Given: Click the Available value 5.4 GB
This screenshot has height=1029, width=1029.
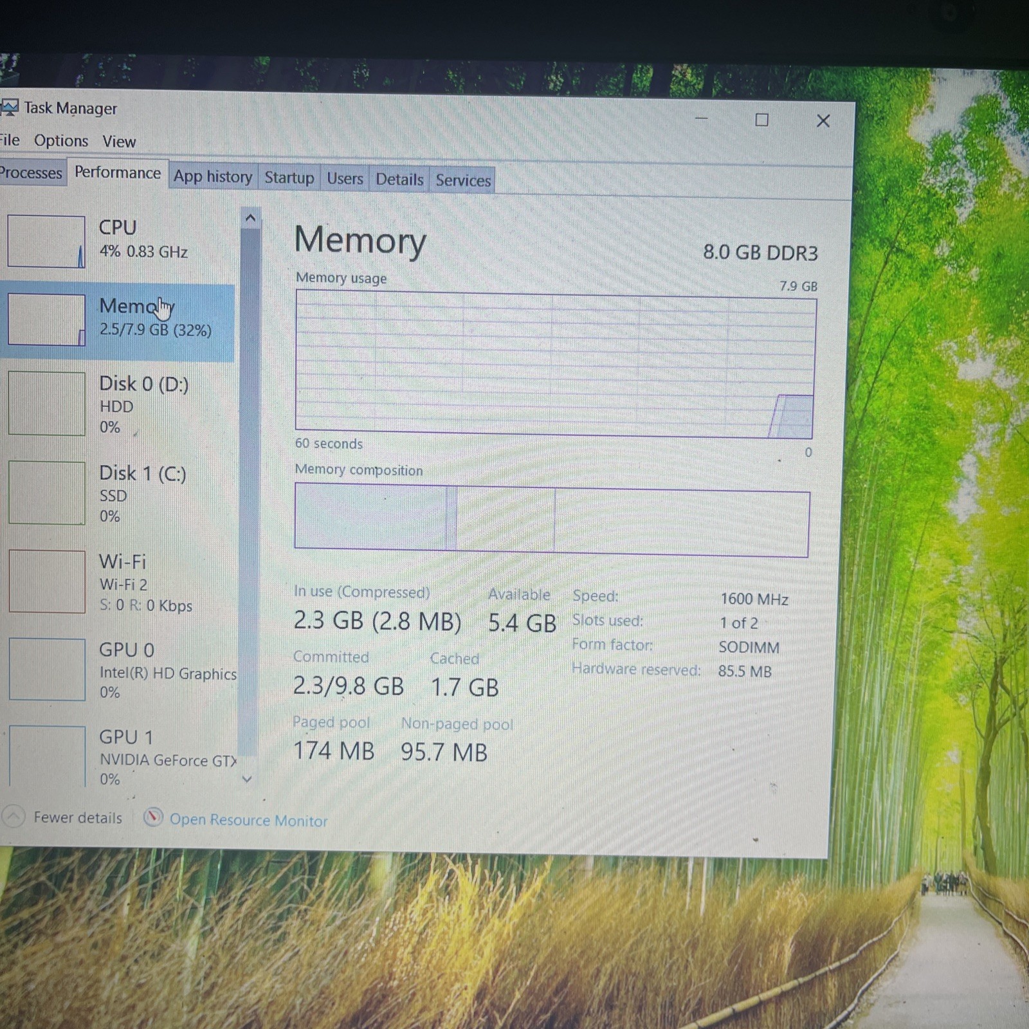Looking at the screenshot, I should pos(522,623).
